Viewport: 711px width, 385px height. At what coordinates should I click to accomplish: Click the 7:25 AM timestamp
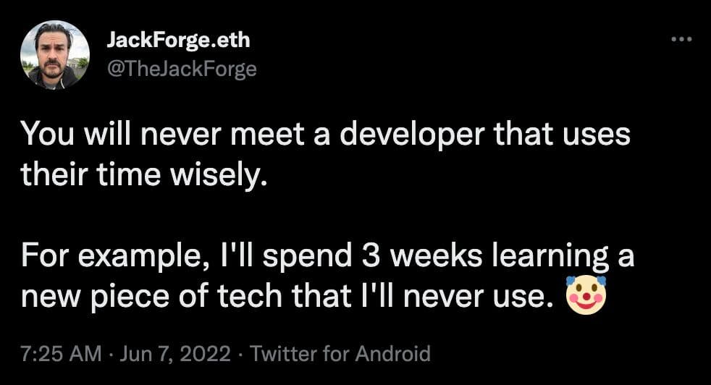point(62,354)
